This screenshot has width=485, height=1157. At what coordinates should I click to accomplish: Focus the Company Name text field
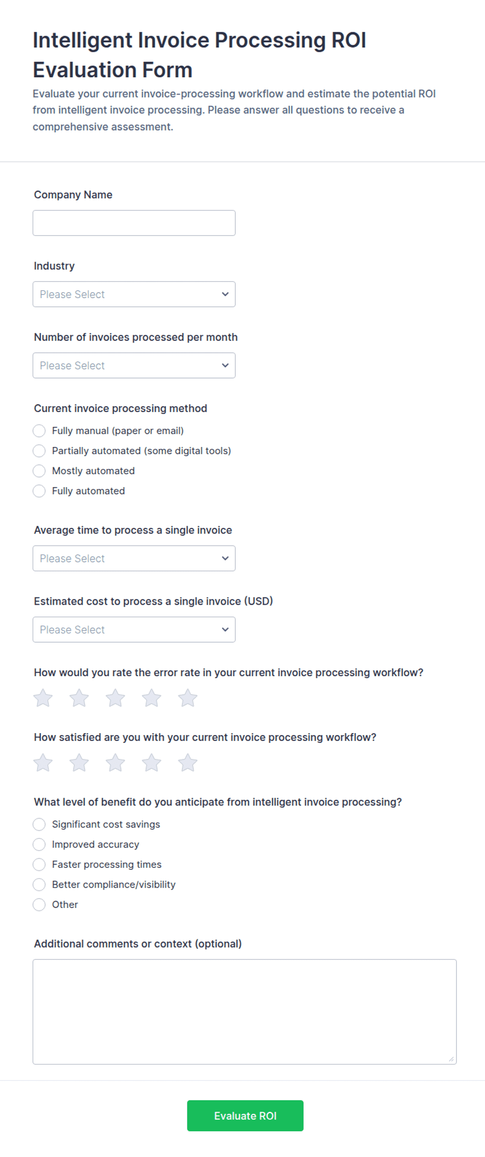pos(134,223)
